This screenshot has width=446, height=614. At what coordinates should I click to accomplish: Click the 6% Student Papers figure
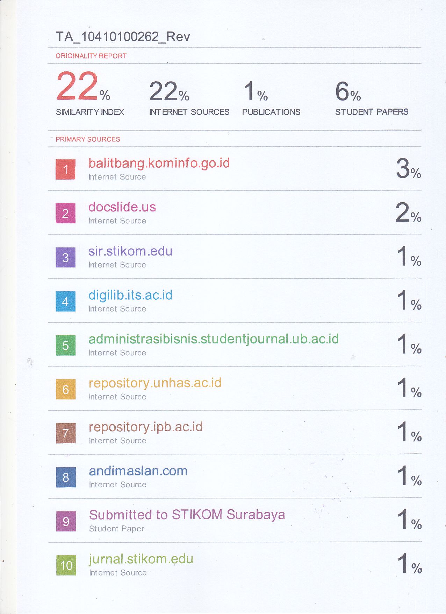pyautogui.click(x=348, y=92)
